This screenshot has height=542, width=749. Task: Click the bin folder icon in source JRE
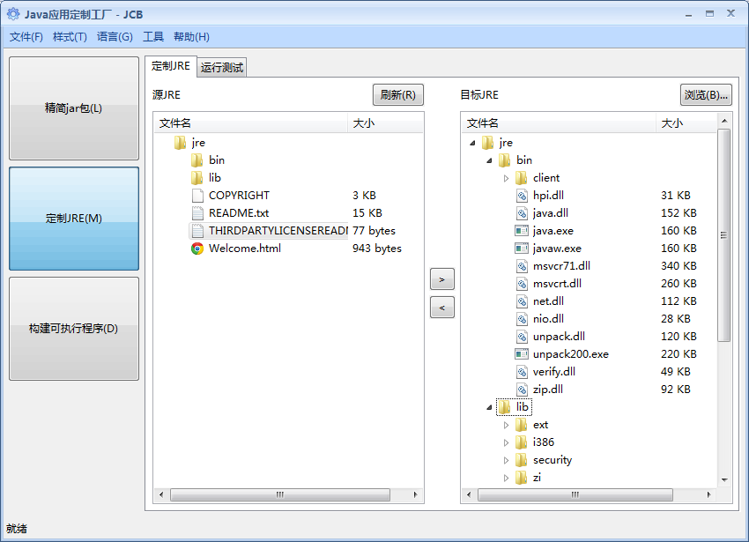click(197, 160)
